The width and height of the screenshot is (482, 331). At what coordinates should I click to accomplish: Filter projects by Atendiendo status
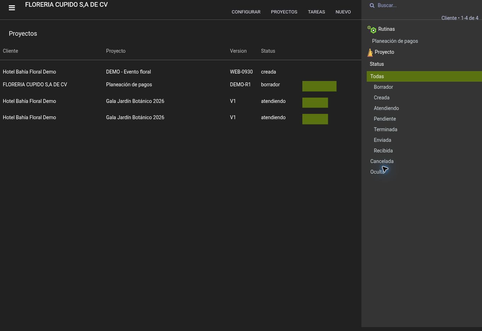pyautogui.click(x=386, y=108)
